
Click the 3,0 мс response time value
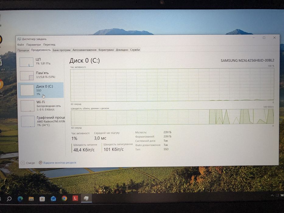(x=100, y=138)
